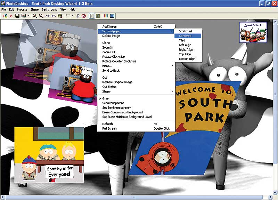Choose Set Erase Multicolor Background Level
Screen dimensions: 278x200
pyautogui.click(x=136, y=117)
